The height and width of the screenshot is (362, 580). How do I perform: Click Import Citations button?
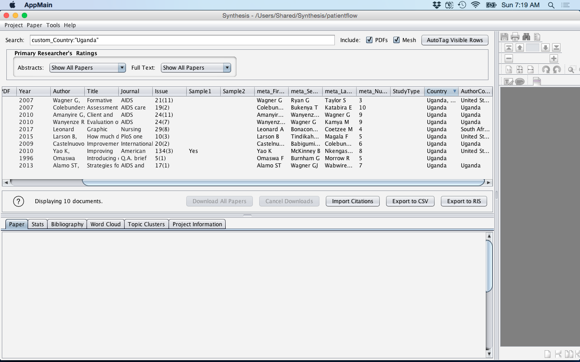353,201
